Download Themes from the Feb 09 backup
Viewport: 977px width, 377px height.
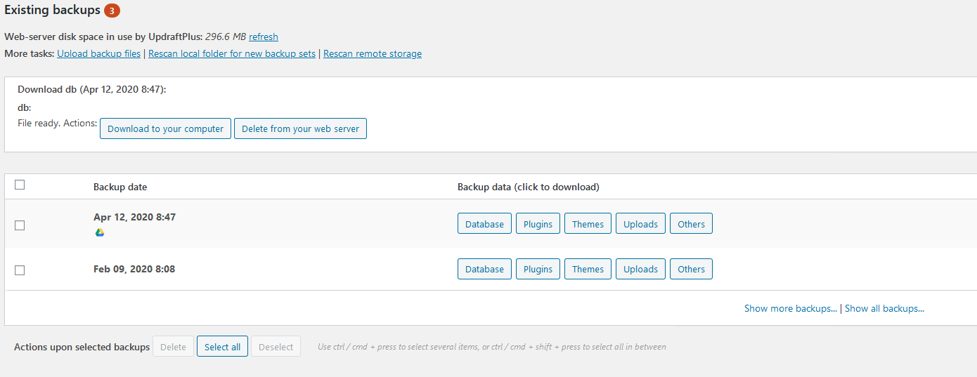coord(588,269)
